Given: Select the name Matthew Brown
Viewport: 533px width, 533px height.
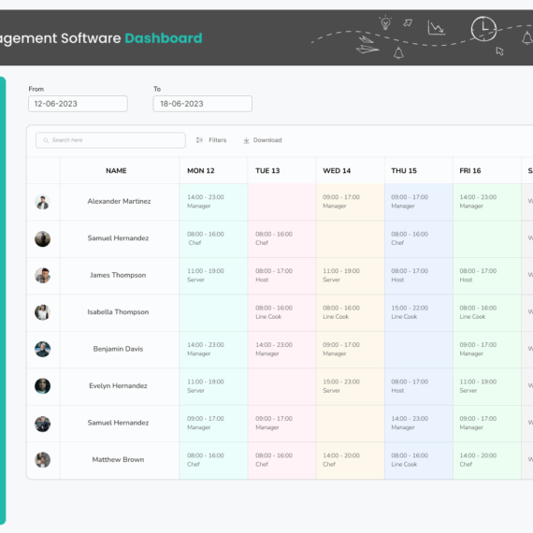Looking at the screenshot, I should point(118,459).
